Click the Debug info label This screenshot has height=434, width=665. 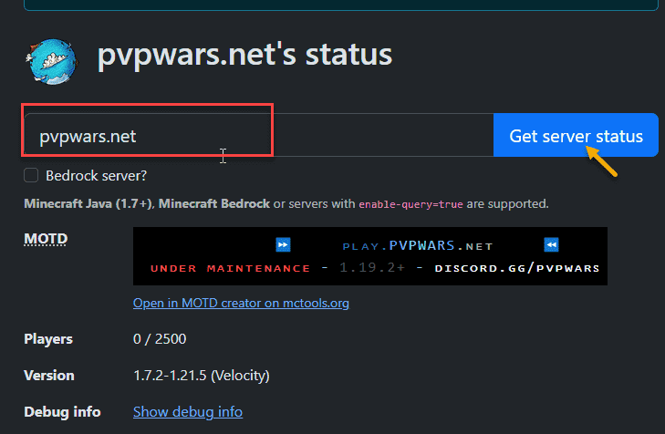tap(62, 412)
